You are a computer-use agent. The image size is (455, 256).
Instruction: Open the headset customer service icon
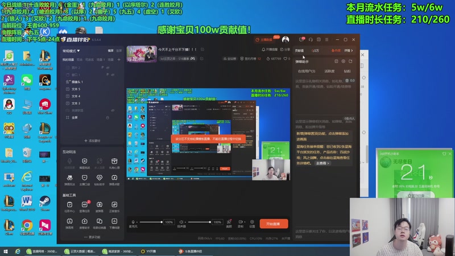coord(311,39)
